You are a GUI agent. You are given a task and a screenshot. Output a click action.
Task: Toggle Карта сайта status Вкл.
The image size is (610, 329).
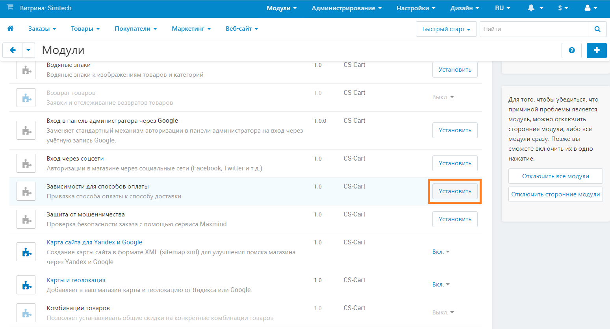pos(441,252)
